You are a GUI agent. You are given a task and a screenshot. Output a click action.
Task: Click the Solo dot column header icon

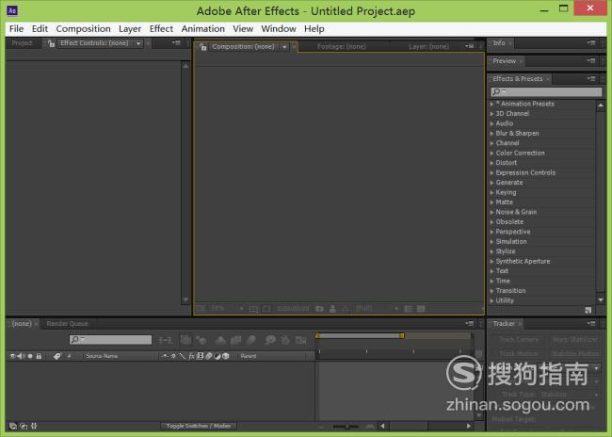pyautogui.click(x=30, y=356)
